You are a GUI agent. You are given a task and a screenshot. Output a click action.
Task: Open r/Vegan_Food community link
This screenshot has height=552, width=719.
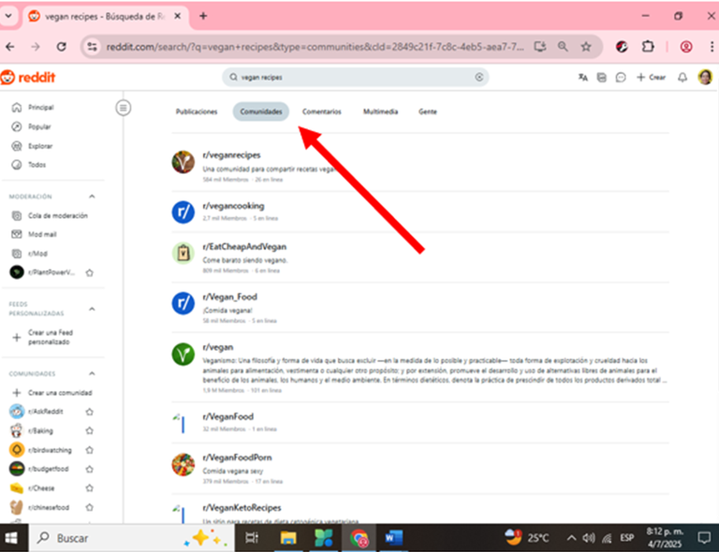(229, 297)
